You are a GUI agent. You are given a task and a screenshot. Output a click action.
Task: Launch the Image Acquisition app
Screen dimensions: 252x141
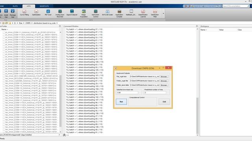pyautogui.click(x=84, y=13)
